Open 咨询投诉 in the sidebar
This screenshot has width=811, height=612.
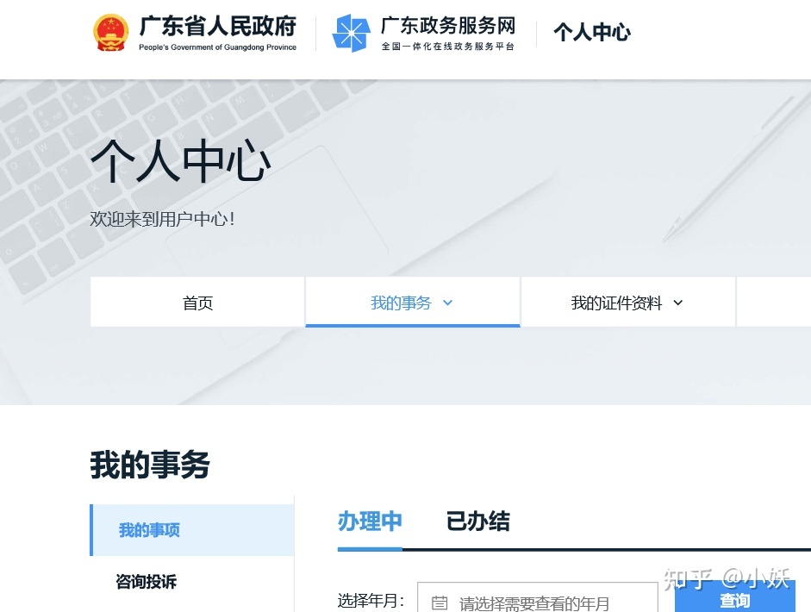[147, 582]
